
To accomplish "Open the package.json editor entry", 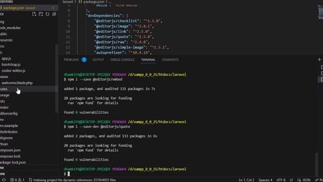I will click(x=29, y=8).
